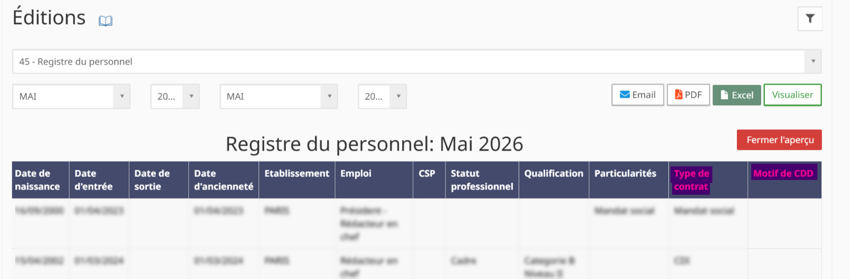Viewport: 850px width, 279px height.
Task: Select the Statut professionnel column header
Action: [482, 180]
